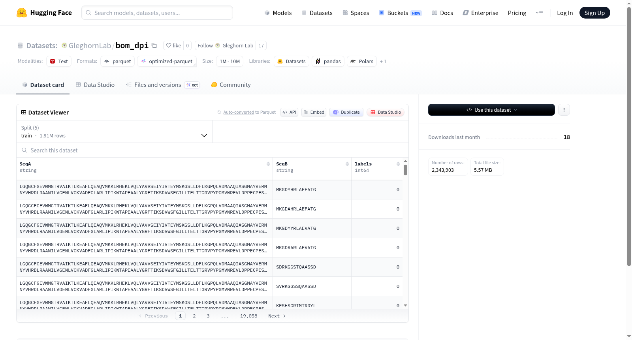
Task: Switch to the Dataset card tab
Action: [43, 85]
